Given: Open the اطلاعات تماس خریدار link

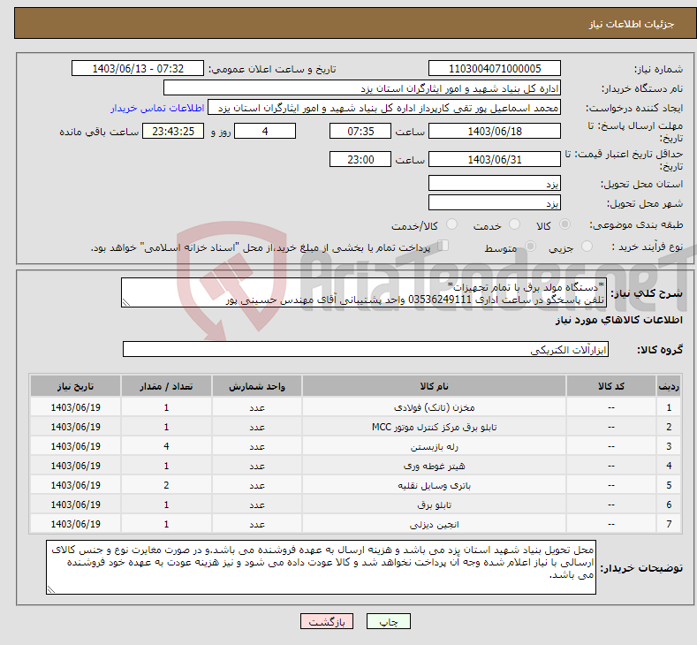Looking at the screenshot, I should click(157, 108).
